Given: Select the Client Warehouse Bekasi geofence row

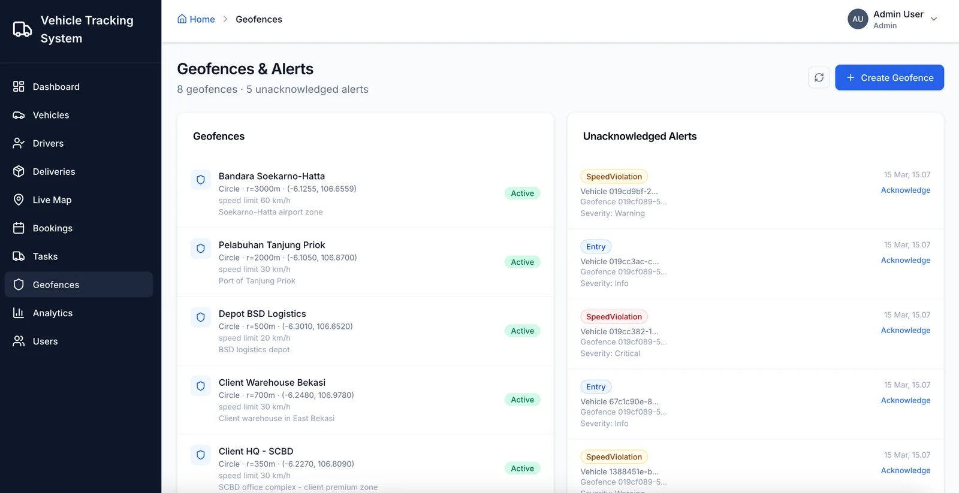Looking at the screenshot, I should 365,400.
